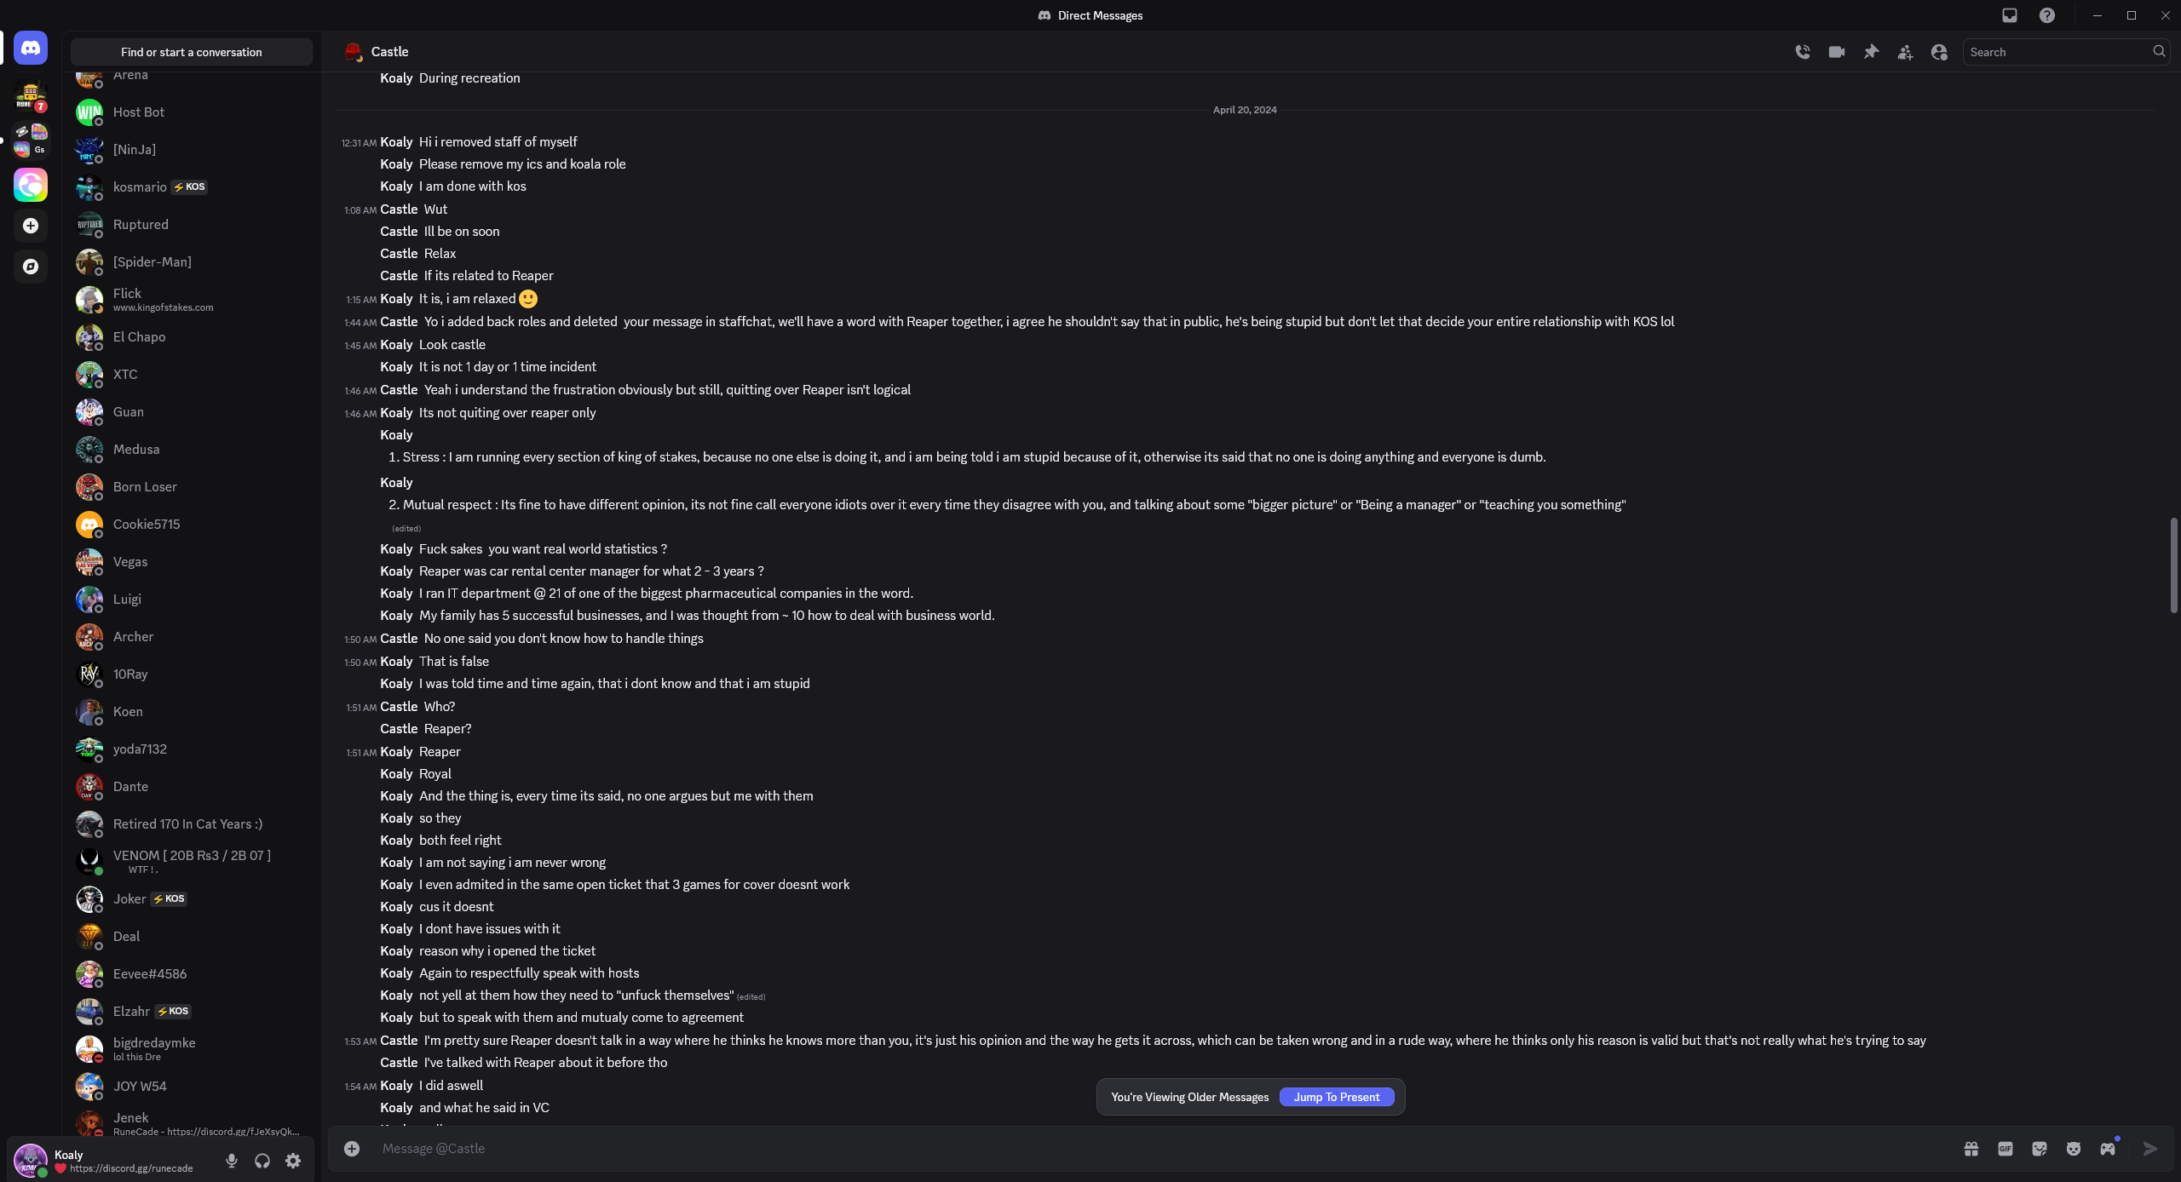Open the GIF picker
2181x1182 pixels.
2005,1149
